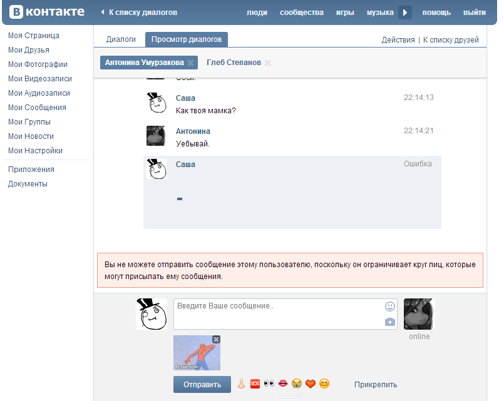
Task: Open the 'Действия' dropdown
Action: pos(398,40)
